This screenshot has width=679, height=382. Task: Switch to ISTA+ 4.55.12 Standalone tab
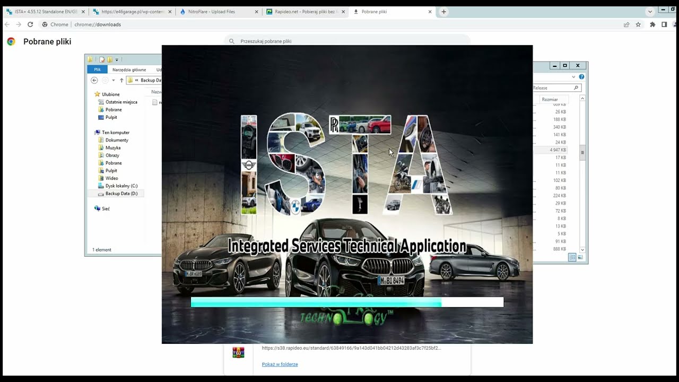click(45, 12)
